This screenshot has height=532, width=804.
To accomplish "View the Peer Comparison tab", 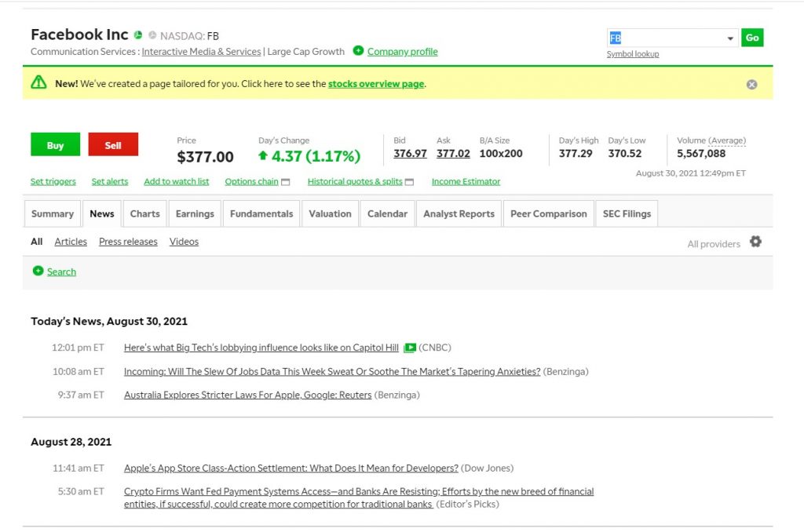I will pos(549,213).
